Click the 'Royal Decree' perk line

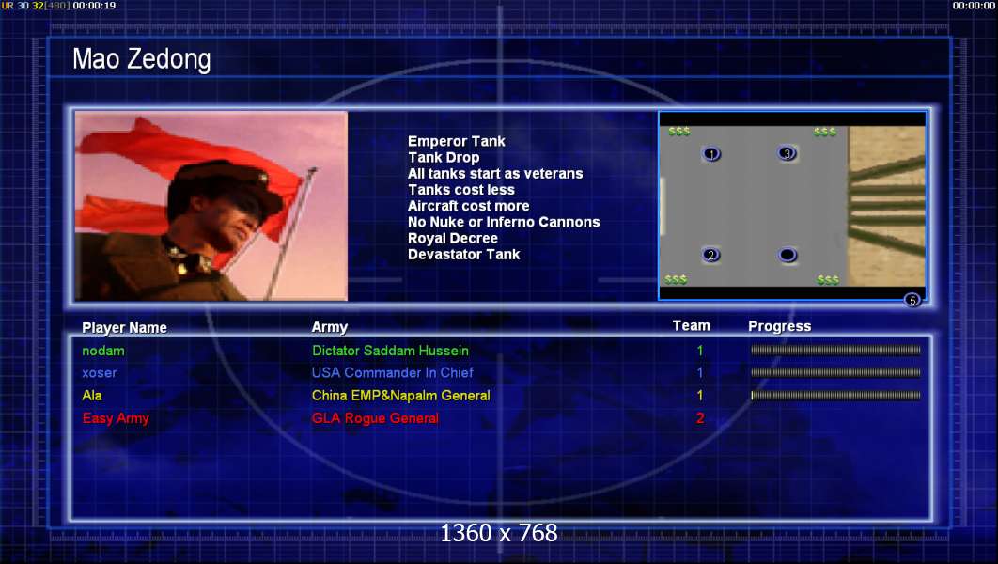pyautogui.click(x=453, y=238)
